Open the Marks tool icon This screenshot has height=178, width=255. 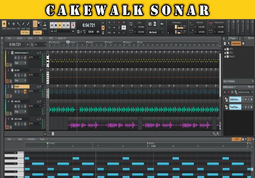click(45, 24)
